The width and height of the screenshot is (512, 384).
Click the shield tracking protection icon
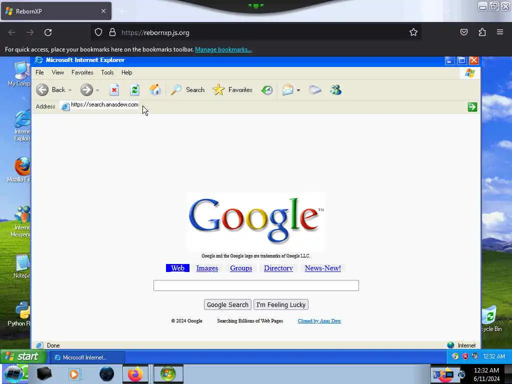click(x=98, y=32)
